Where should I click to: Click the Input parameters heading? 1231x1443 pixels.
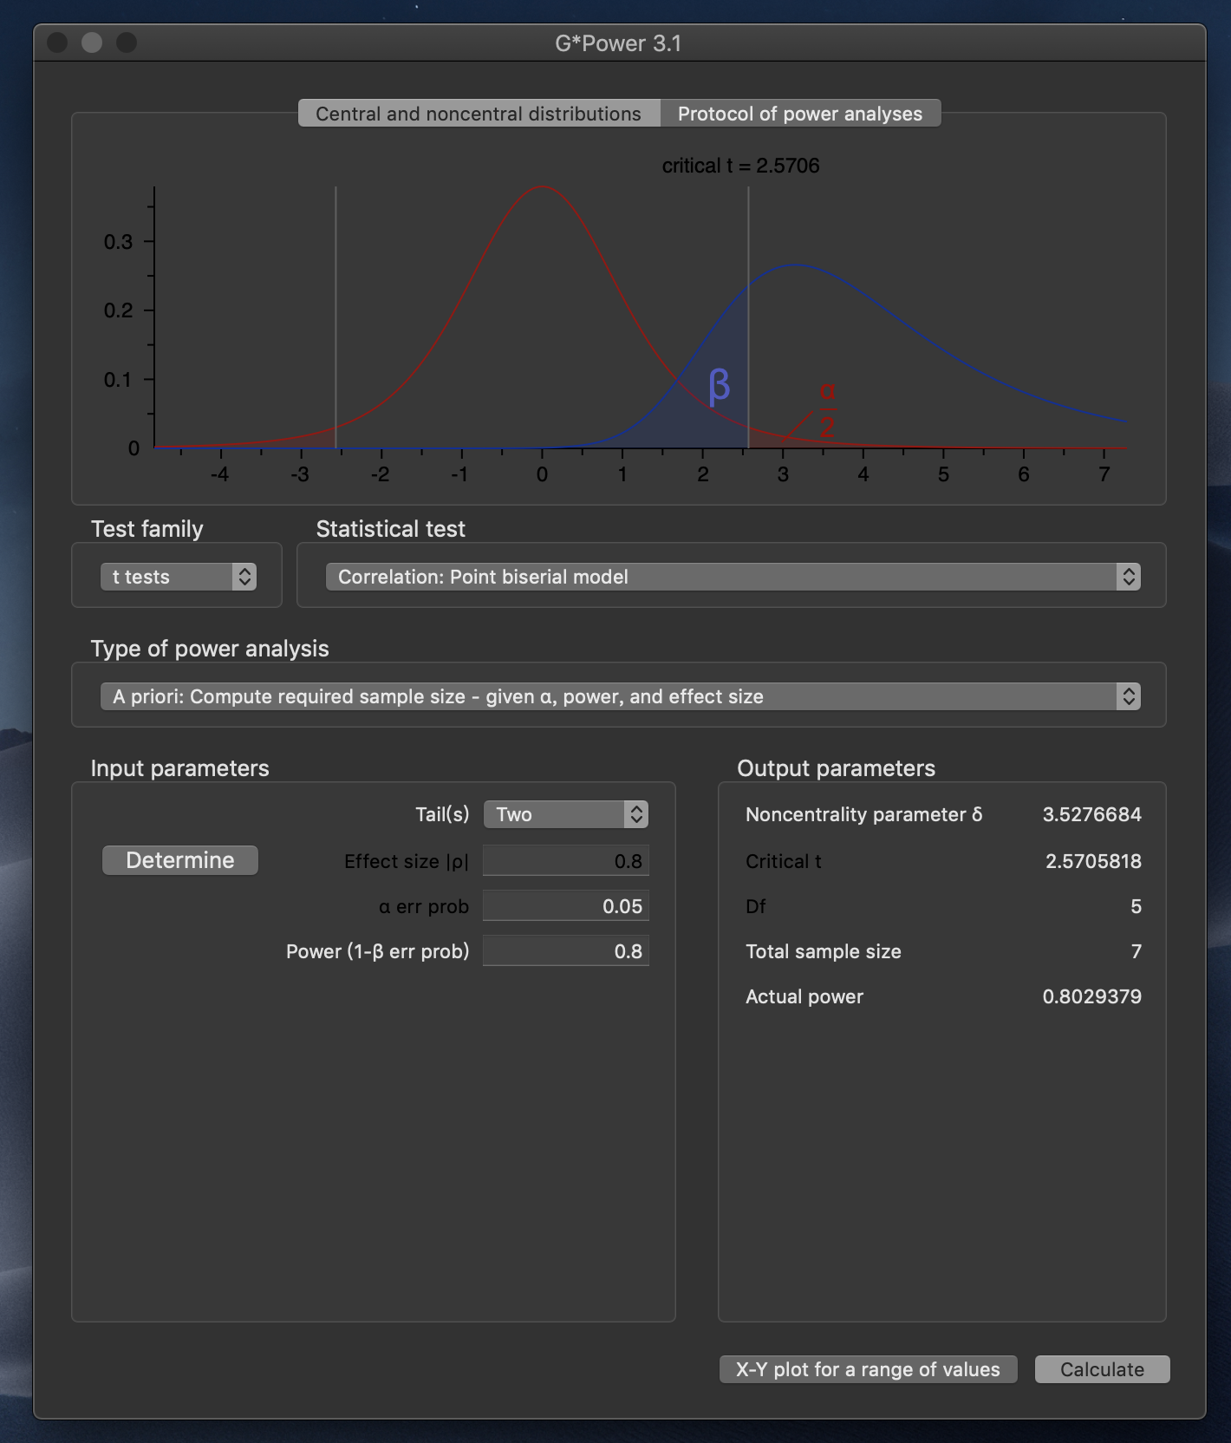click(x=179, y=768)
